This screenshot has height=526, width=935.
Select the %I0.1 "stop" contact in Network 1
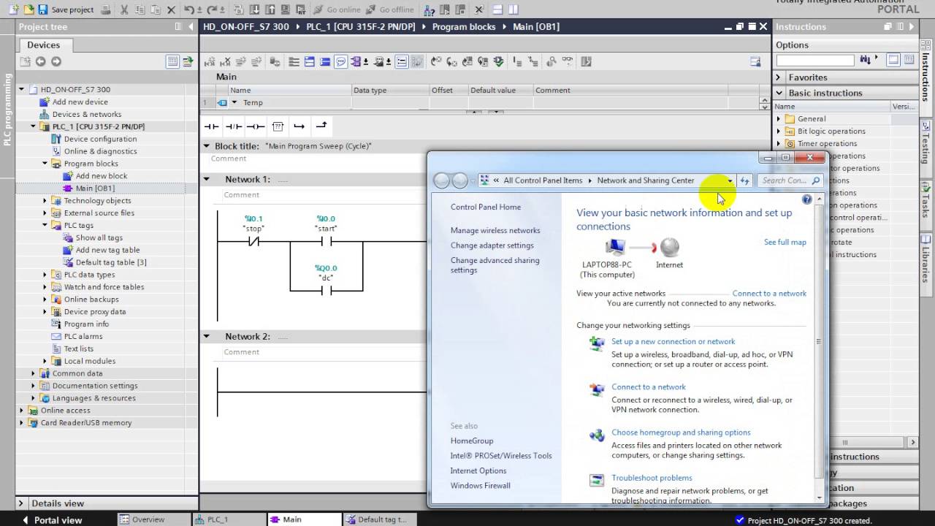click(x=253, y=242)
